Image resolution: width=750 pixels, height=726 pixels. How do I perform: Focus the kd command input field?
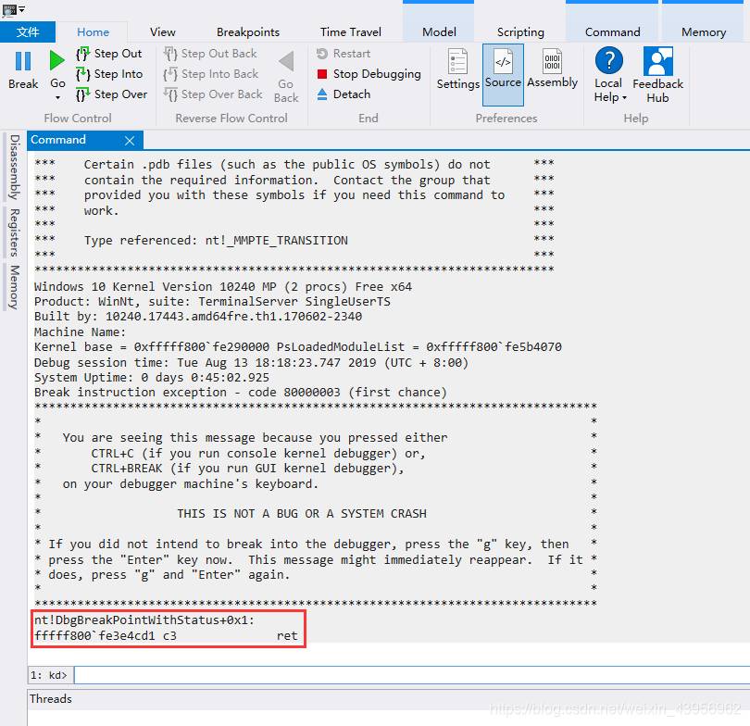click(x=411, y=675)
